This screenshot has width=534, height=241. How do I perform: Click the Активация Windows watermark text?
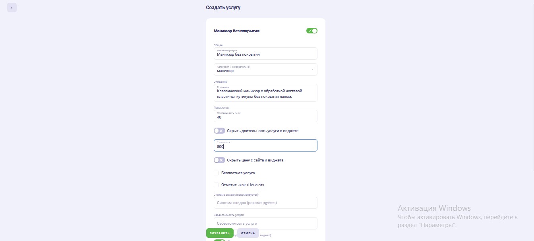pyautogui.click(x=434, y=208)
